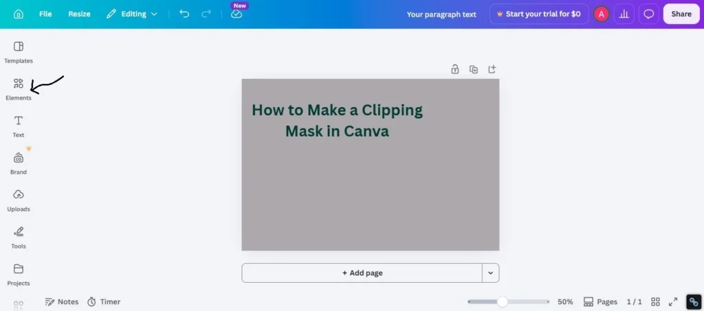The height and width of the screenshot is (311, 704).
Task: Open the Resize menu
Action: (79, 14)
